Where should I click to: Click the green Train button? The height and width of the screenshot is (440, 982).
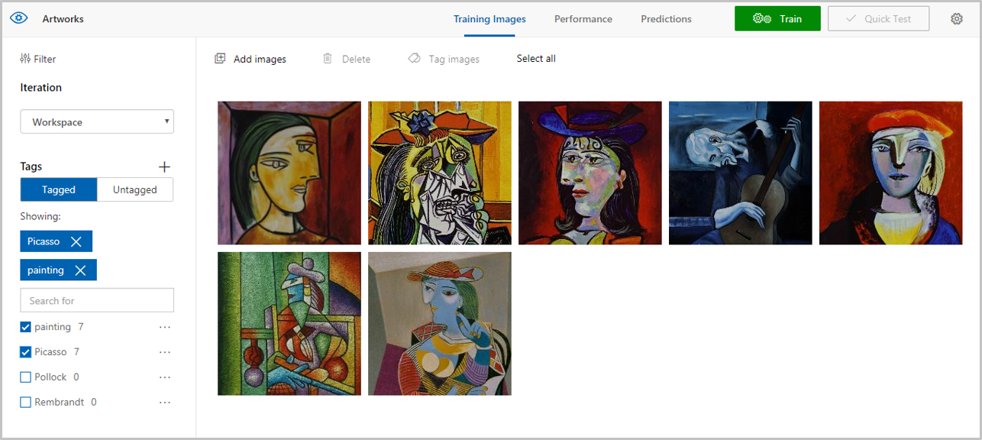(777, 18)
